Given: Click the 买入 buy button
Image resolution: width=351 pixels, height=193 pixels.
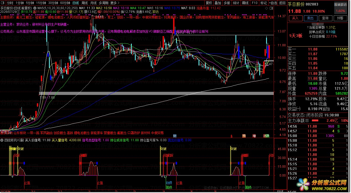Looking at the screenshot, I should click(x=295, y=18).
